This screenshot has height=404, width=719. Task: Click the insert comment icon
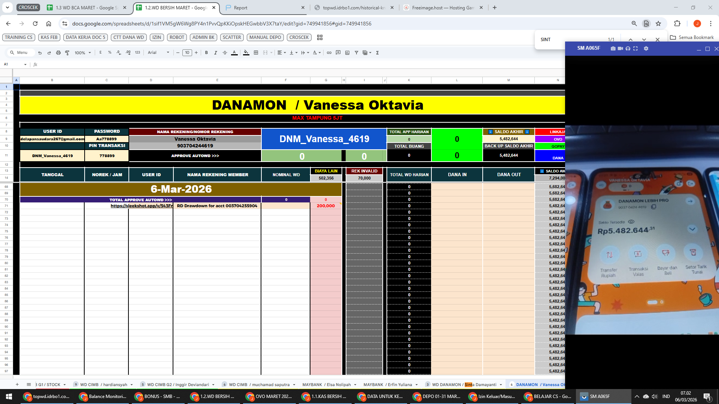click(338, 53)
